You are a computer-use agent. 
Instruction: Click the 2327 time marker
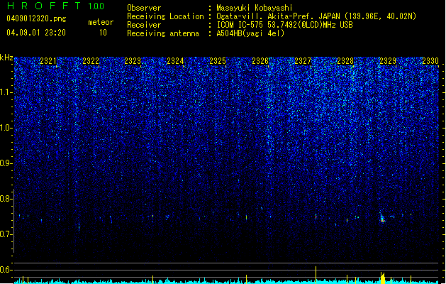303,61
